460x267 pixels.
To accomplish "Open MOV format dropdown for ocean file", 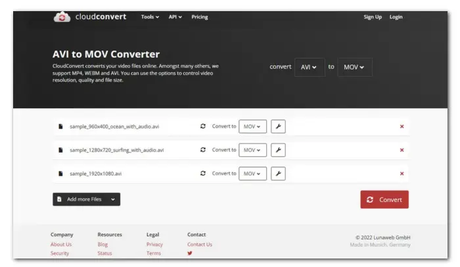I will [252, 127].
